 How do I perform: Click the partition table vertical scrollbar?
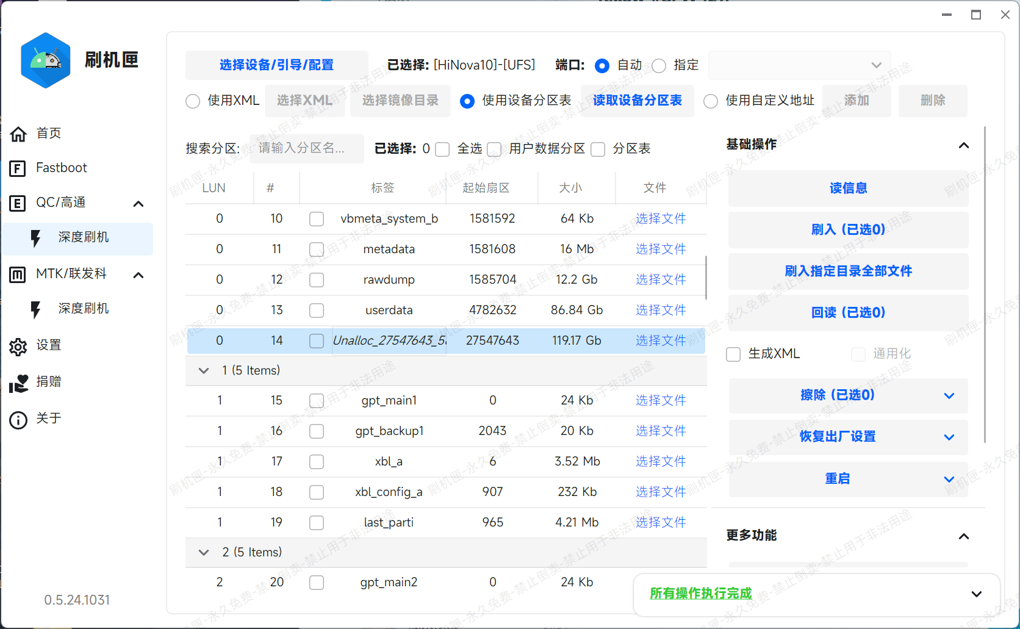[706, 278]
